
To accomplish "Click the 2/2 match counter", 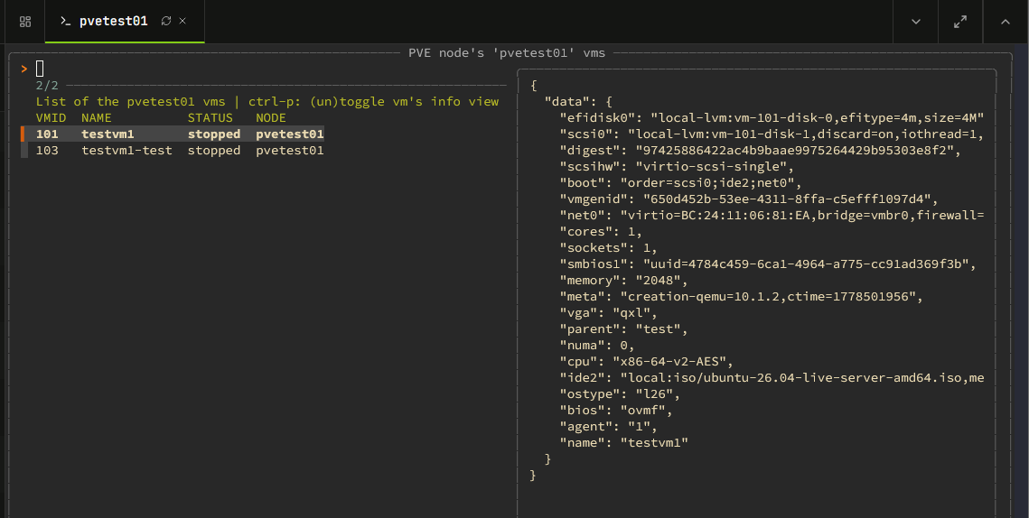I will click(x=47, y=85).
